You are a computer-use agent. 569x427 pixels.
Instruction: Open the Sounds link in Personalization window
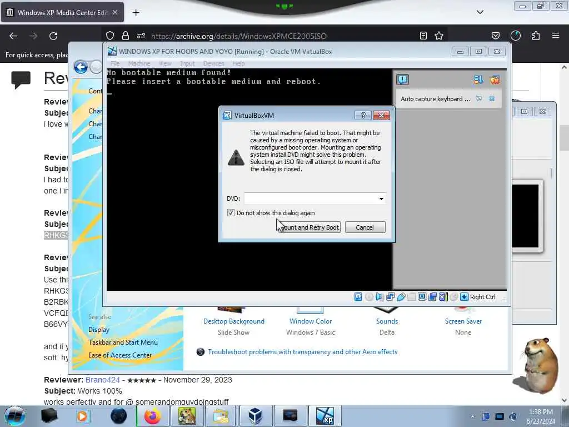tap(387, 321)
